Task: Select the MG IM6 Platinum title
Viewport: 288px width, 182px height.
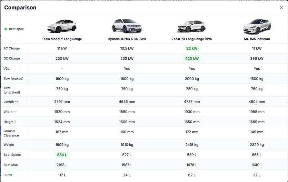Action: pos(257,39)
